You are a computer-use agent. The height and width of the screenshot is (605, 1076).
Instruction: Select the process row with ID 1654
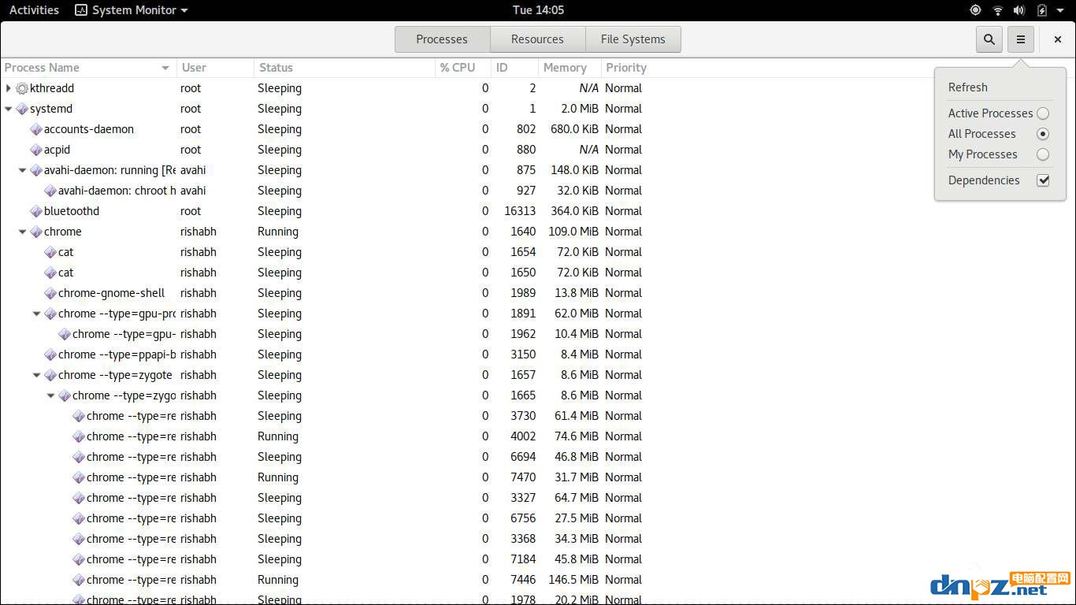pyautogui.click(x=538, y=252)
